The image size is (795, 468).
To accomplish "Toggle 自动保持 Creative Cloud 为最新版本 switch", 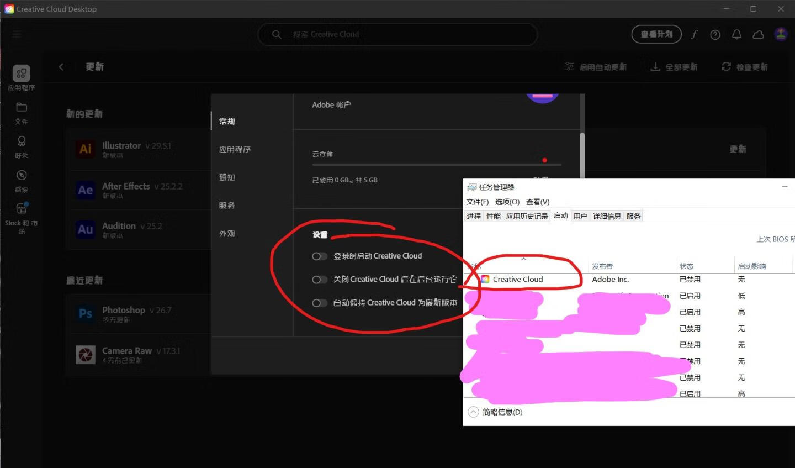I will (320, 303).
